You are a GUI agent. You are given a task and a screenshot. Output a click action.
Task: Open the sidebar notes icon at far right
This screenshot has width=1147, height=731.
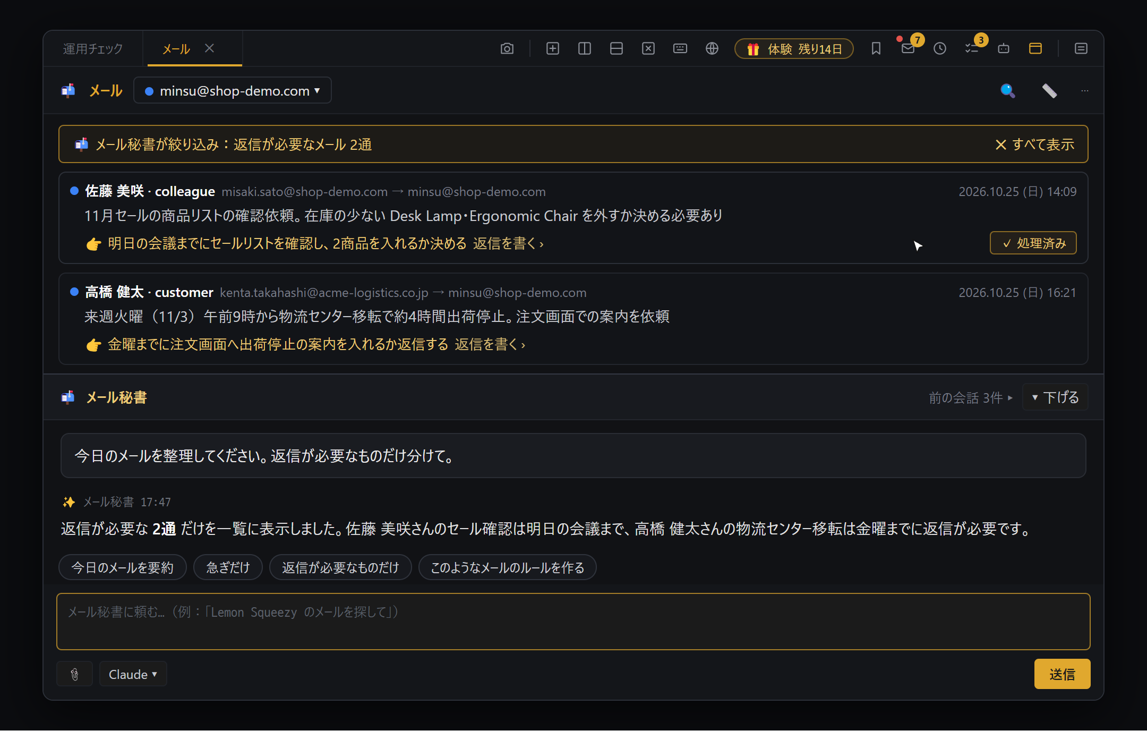pyautogui.click(x=1081, y=48)
